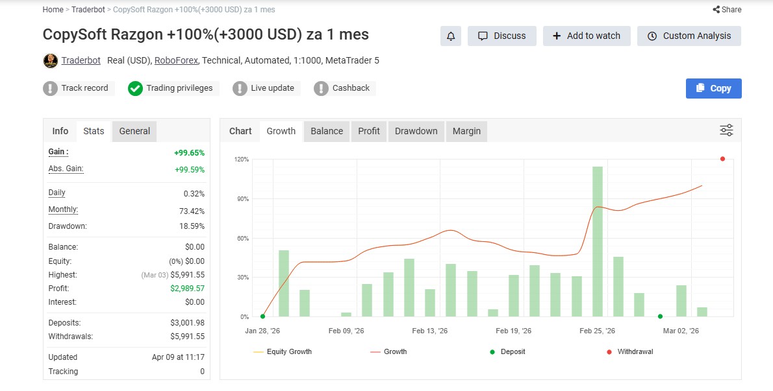Go to the Home breadcrumb link
773x391 pixels.
point(53,9)
